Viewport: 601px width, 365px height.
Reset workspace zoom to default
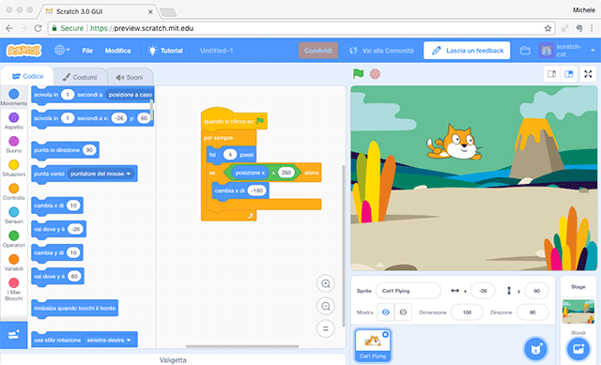click(x=326, y=328)
